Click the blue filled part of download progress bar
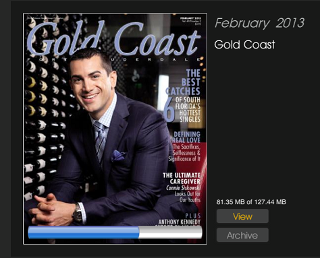320x258 pixels. (x=84, y=232)
